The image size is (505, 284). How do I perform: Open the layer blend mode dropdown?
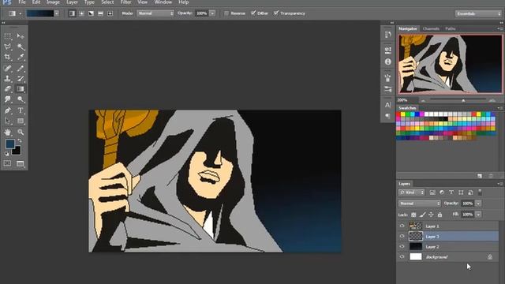point(420,204)
